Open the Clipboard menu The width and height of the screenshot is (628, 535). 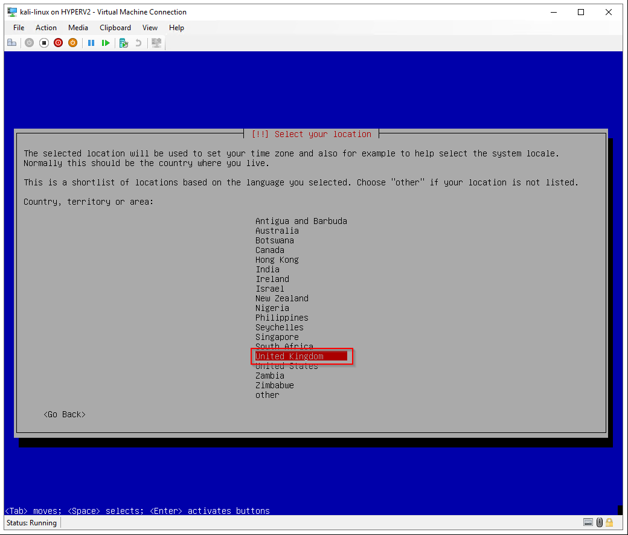[x=115, y=28]
